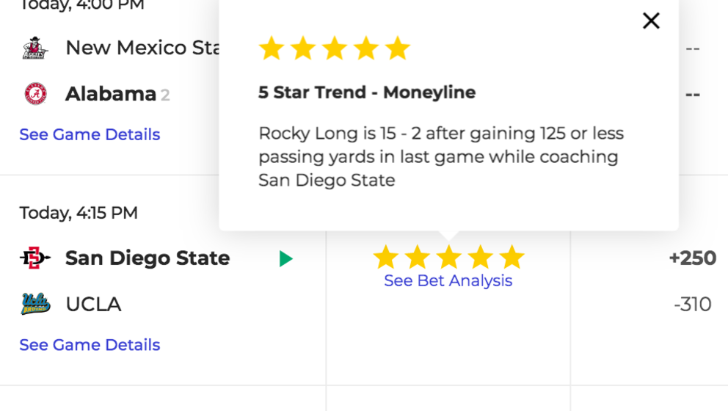
Task: Click the five-star rating in the popup
Action: 335,48
